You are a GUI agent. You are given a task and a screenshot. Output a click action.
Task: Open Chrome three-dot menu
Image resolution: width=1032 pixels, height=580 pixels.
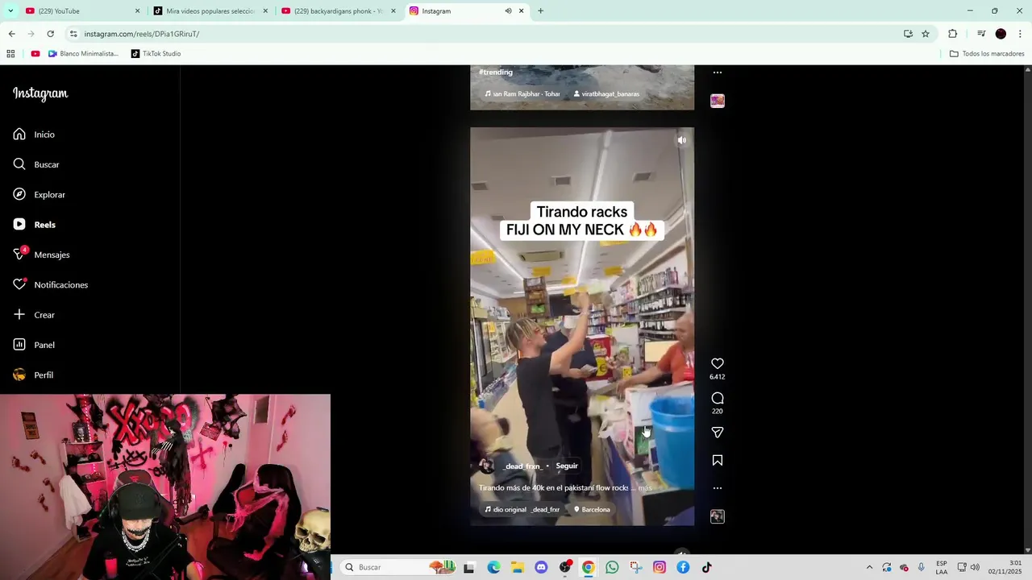click(x=1020, y=34)
